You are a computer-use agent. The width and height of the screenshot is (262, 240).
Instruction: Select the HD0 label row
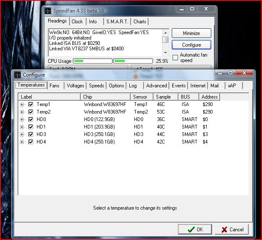click(41, 119)
